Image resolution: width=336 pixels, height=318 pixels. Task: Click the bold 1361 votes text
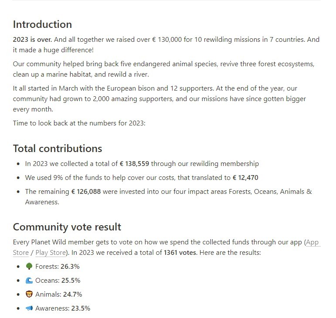click(180, 253)
